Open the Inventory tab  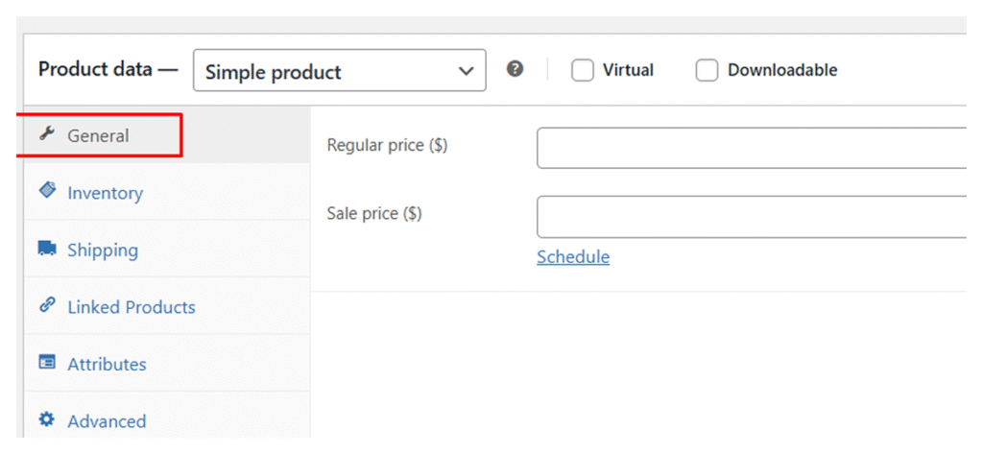[105, 193]
